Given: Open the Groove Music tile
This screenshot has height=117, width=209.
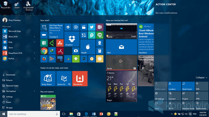Looking at the screenshot, I should point(76,27).
